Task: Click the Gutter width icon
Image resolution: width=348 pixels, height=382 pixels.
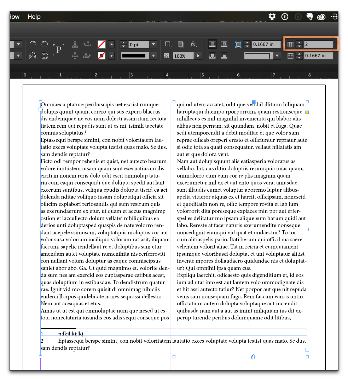Action: coord(290,56)
